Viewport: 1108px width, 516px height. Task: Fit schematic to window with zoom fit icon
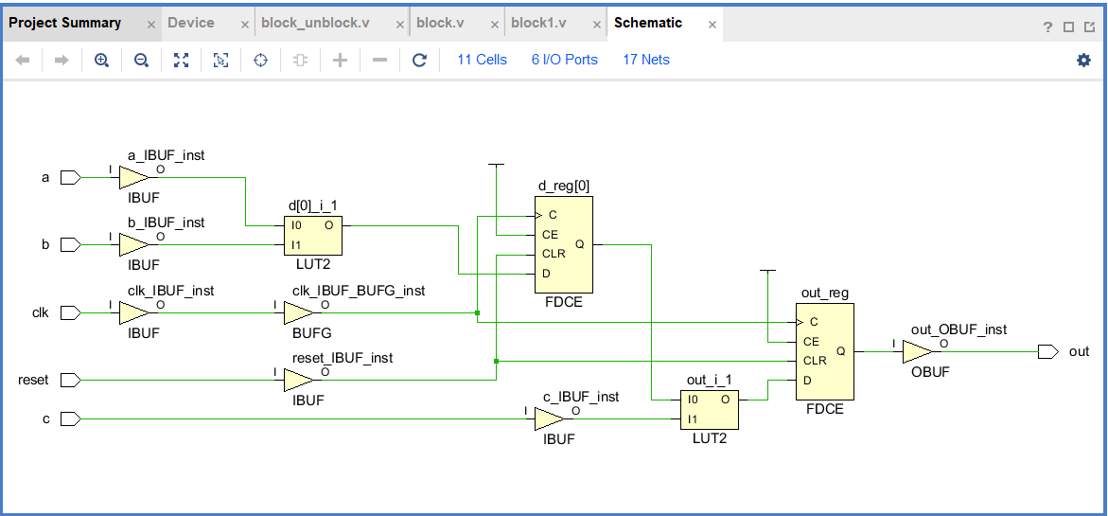tap(182, 60)
